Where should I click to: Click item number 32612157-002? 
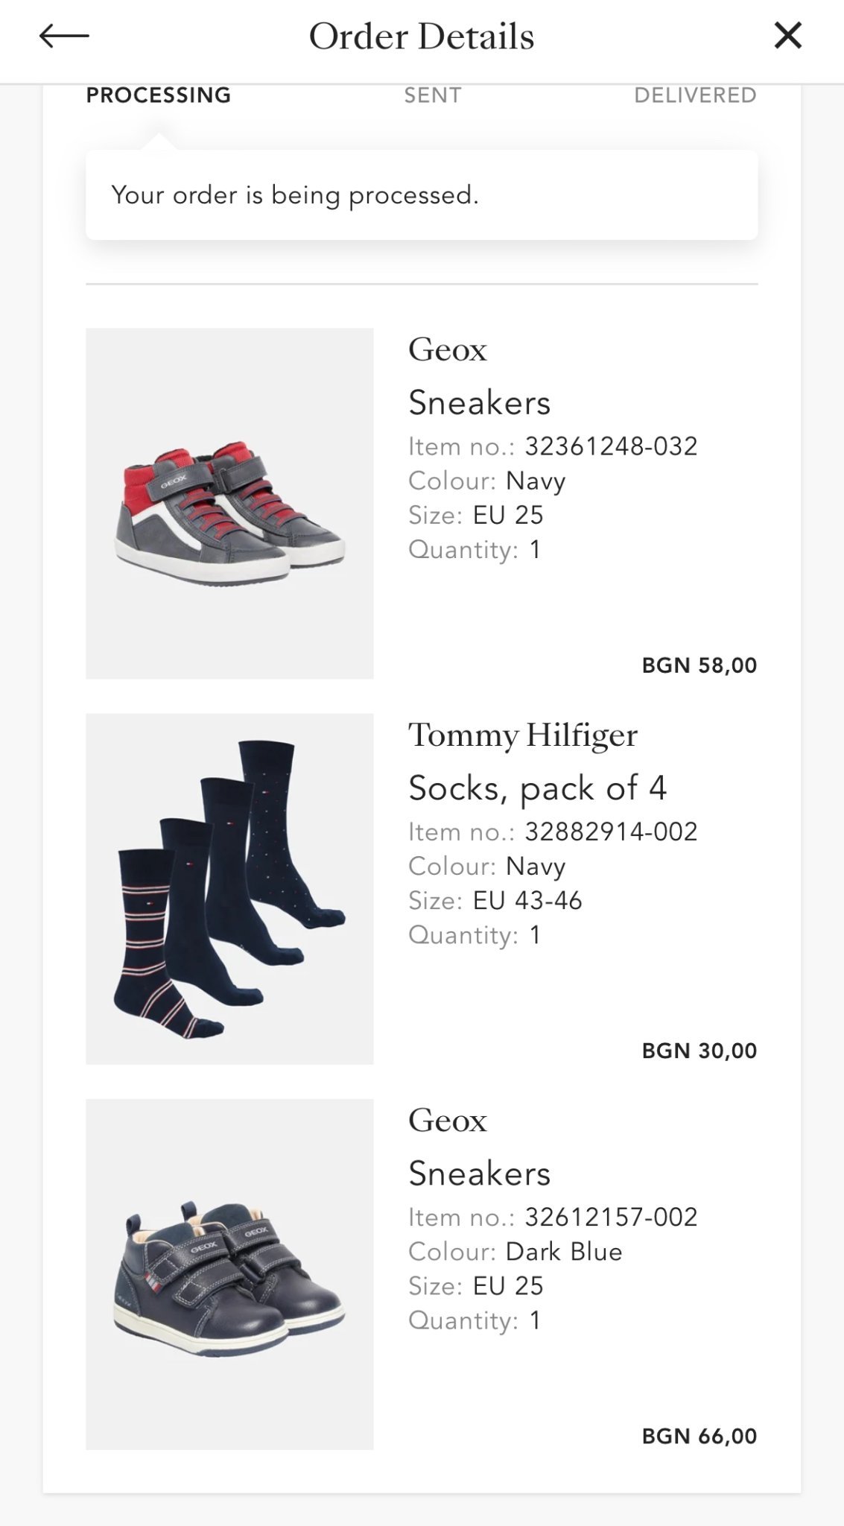[611, 1217]
